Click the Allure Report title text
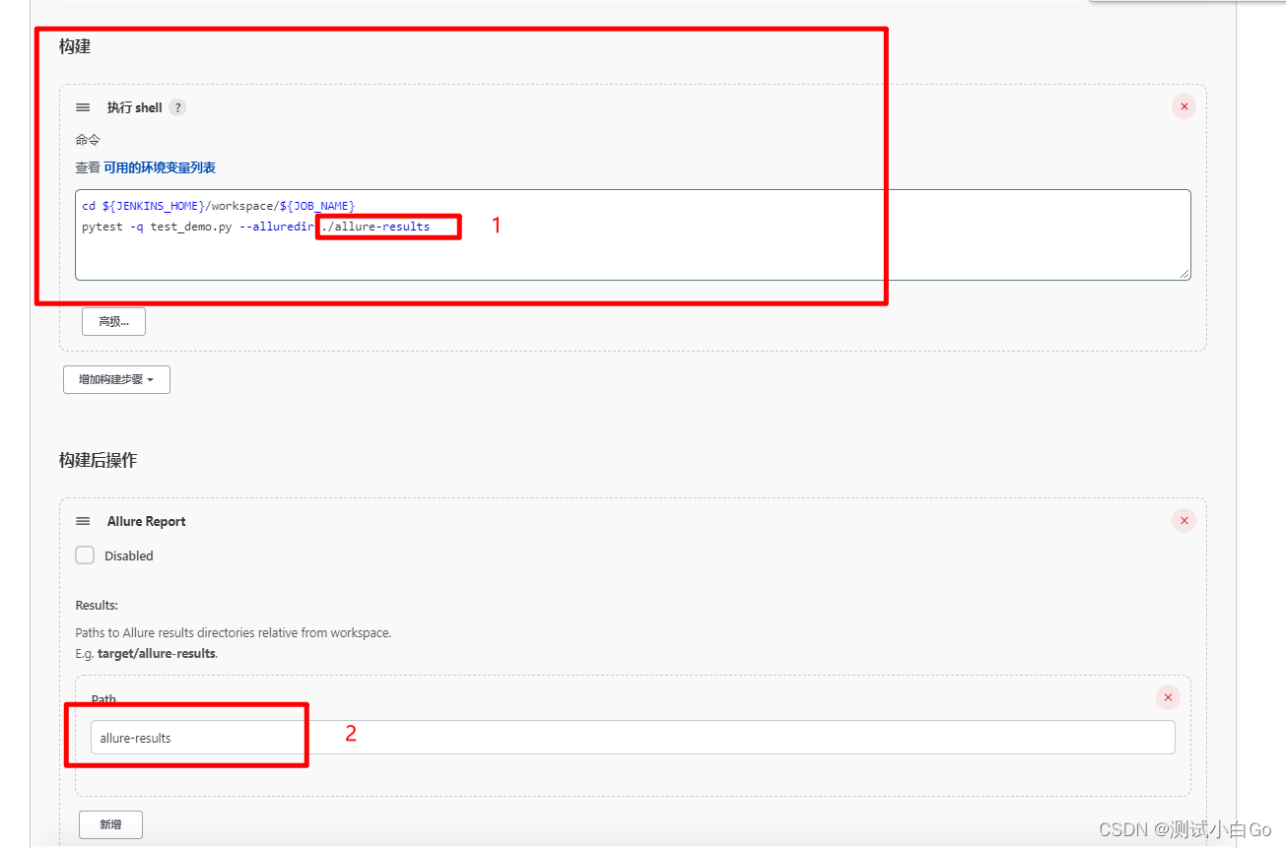This screenshot has height=848, width=1286. coord(147,521)
